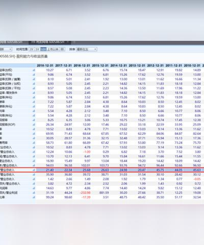This screenshot has width=204, height=245.
Task: Click the 2017-12-31 column header
Action: tap(63, 66)
